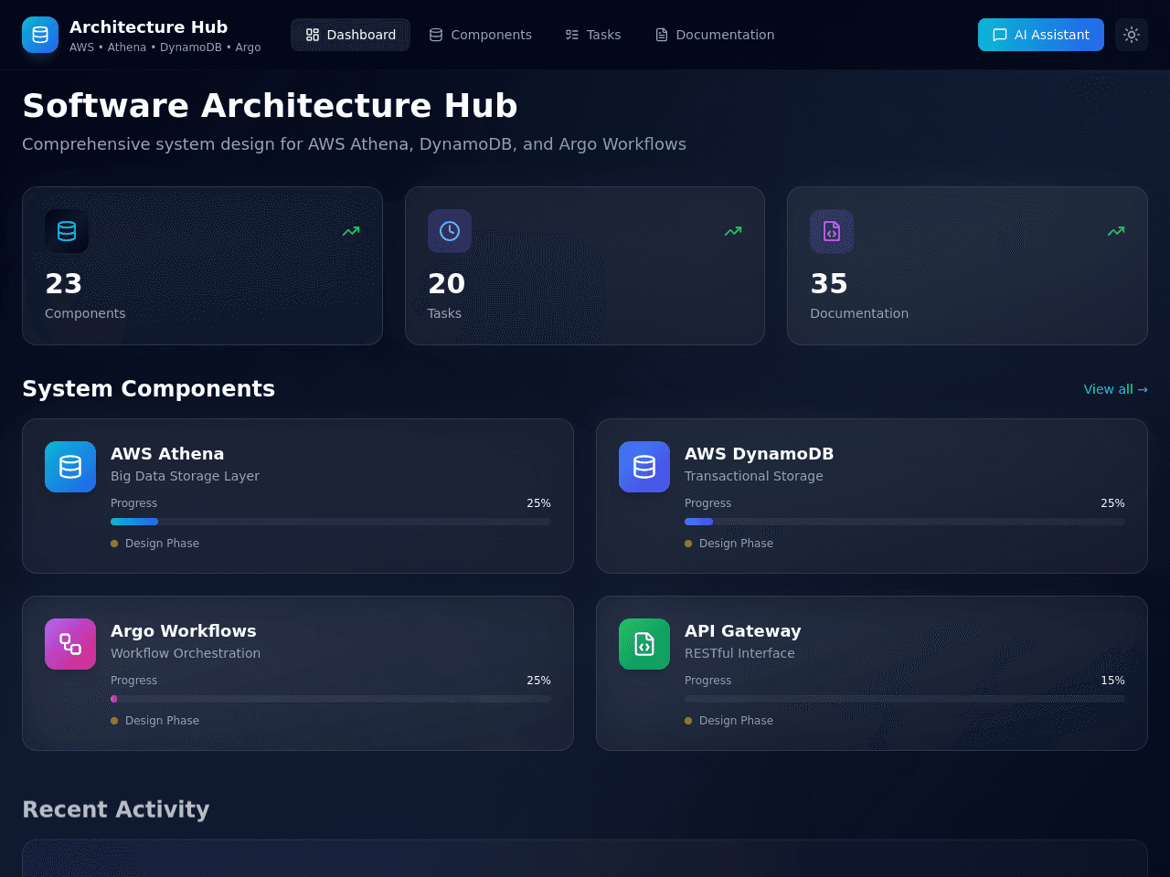The image size is (1170, 877).
Task: Click the clock icon in Tasks stat card
Action: [450, 231]
